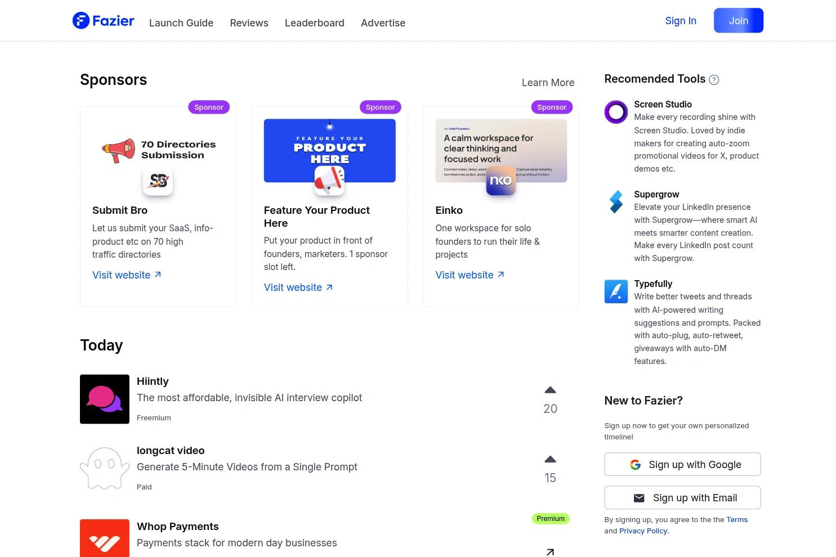Click the Hiintly AI interview copilot tagline

tap(249, 398)
